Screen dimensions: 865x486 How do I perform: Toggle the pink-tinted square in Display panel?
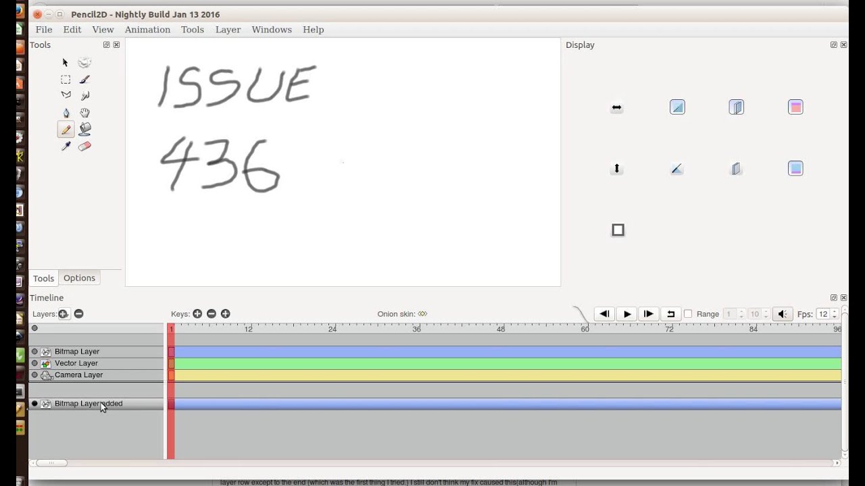795,107
